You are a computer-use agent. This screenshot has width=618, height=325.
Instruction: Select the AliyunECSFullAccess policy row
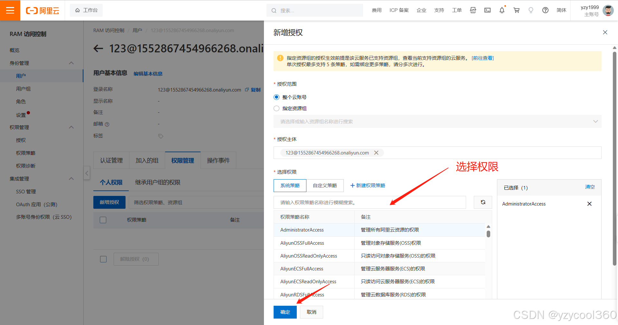click(x=379, y=269)
